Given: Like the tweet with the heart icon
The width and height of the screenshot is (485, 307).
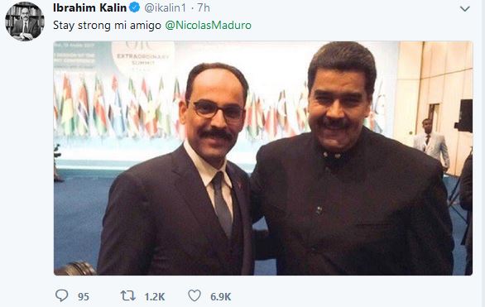Looking at the screenshot, I should 194,295.
